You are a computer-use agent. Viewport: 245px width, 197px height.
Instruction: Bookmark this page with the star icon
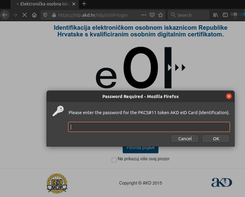[161, 15]
